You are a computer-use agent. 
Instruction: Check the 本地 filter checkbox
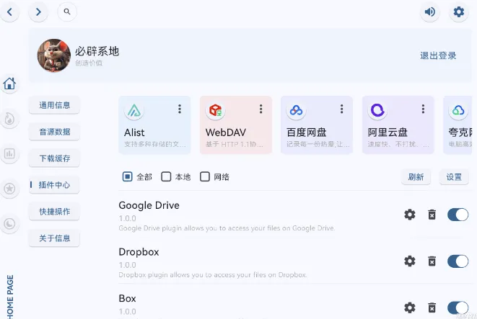166,176
